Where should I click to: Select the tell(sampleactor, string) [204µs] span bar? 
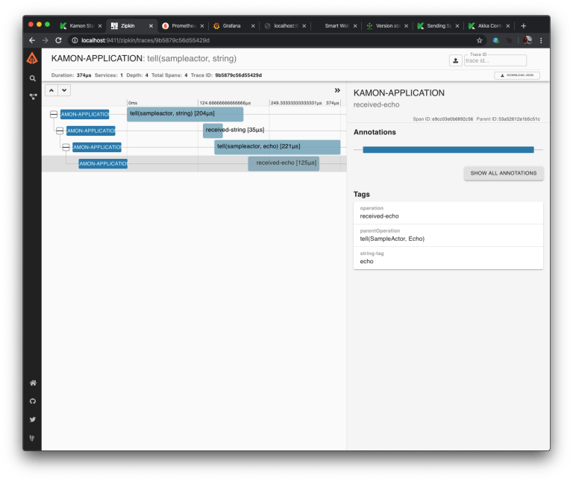pos(185,114)
